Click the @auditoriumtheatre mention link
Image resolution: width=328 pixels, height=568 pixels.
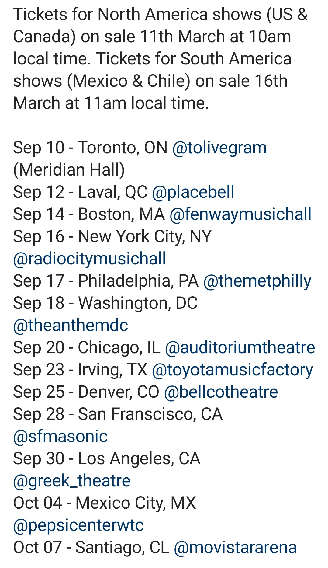240,348
